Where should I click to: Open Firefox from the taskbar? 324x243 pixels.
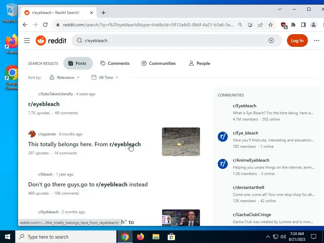click(140, 237)
